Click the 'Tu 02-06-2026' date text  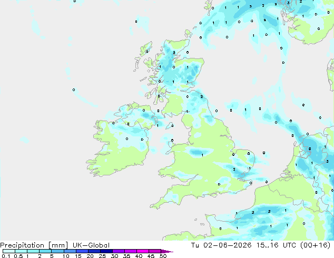(x=221, y=245)
